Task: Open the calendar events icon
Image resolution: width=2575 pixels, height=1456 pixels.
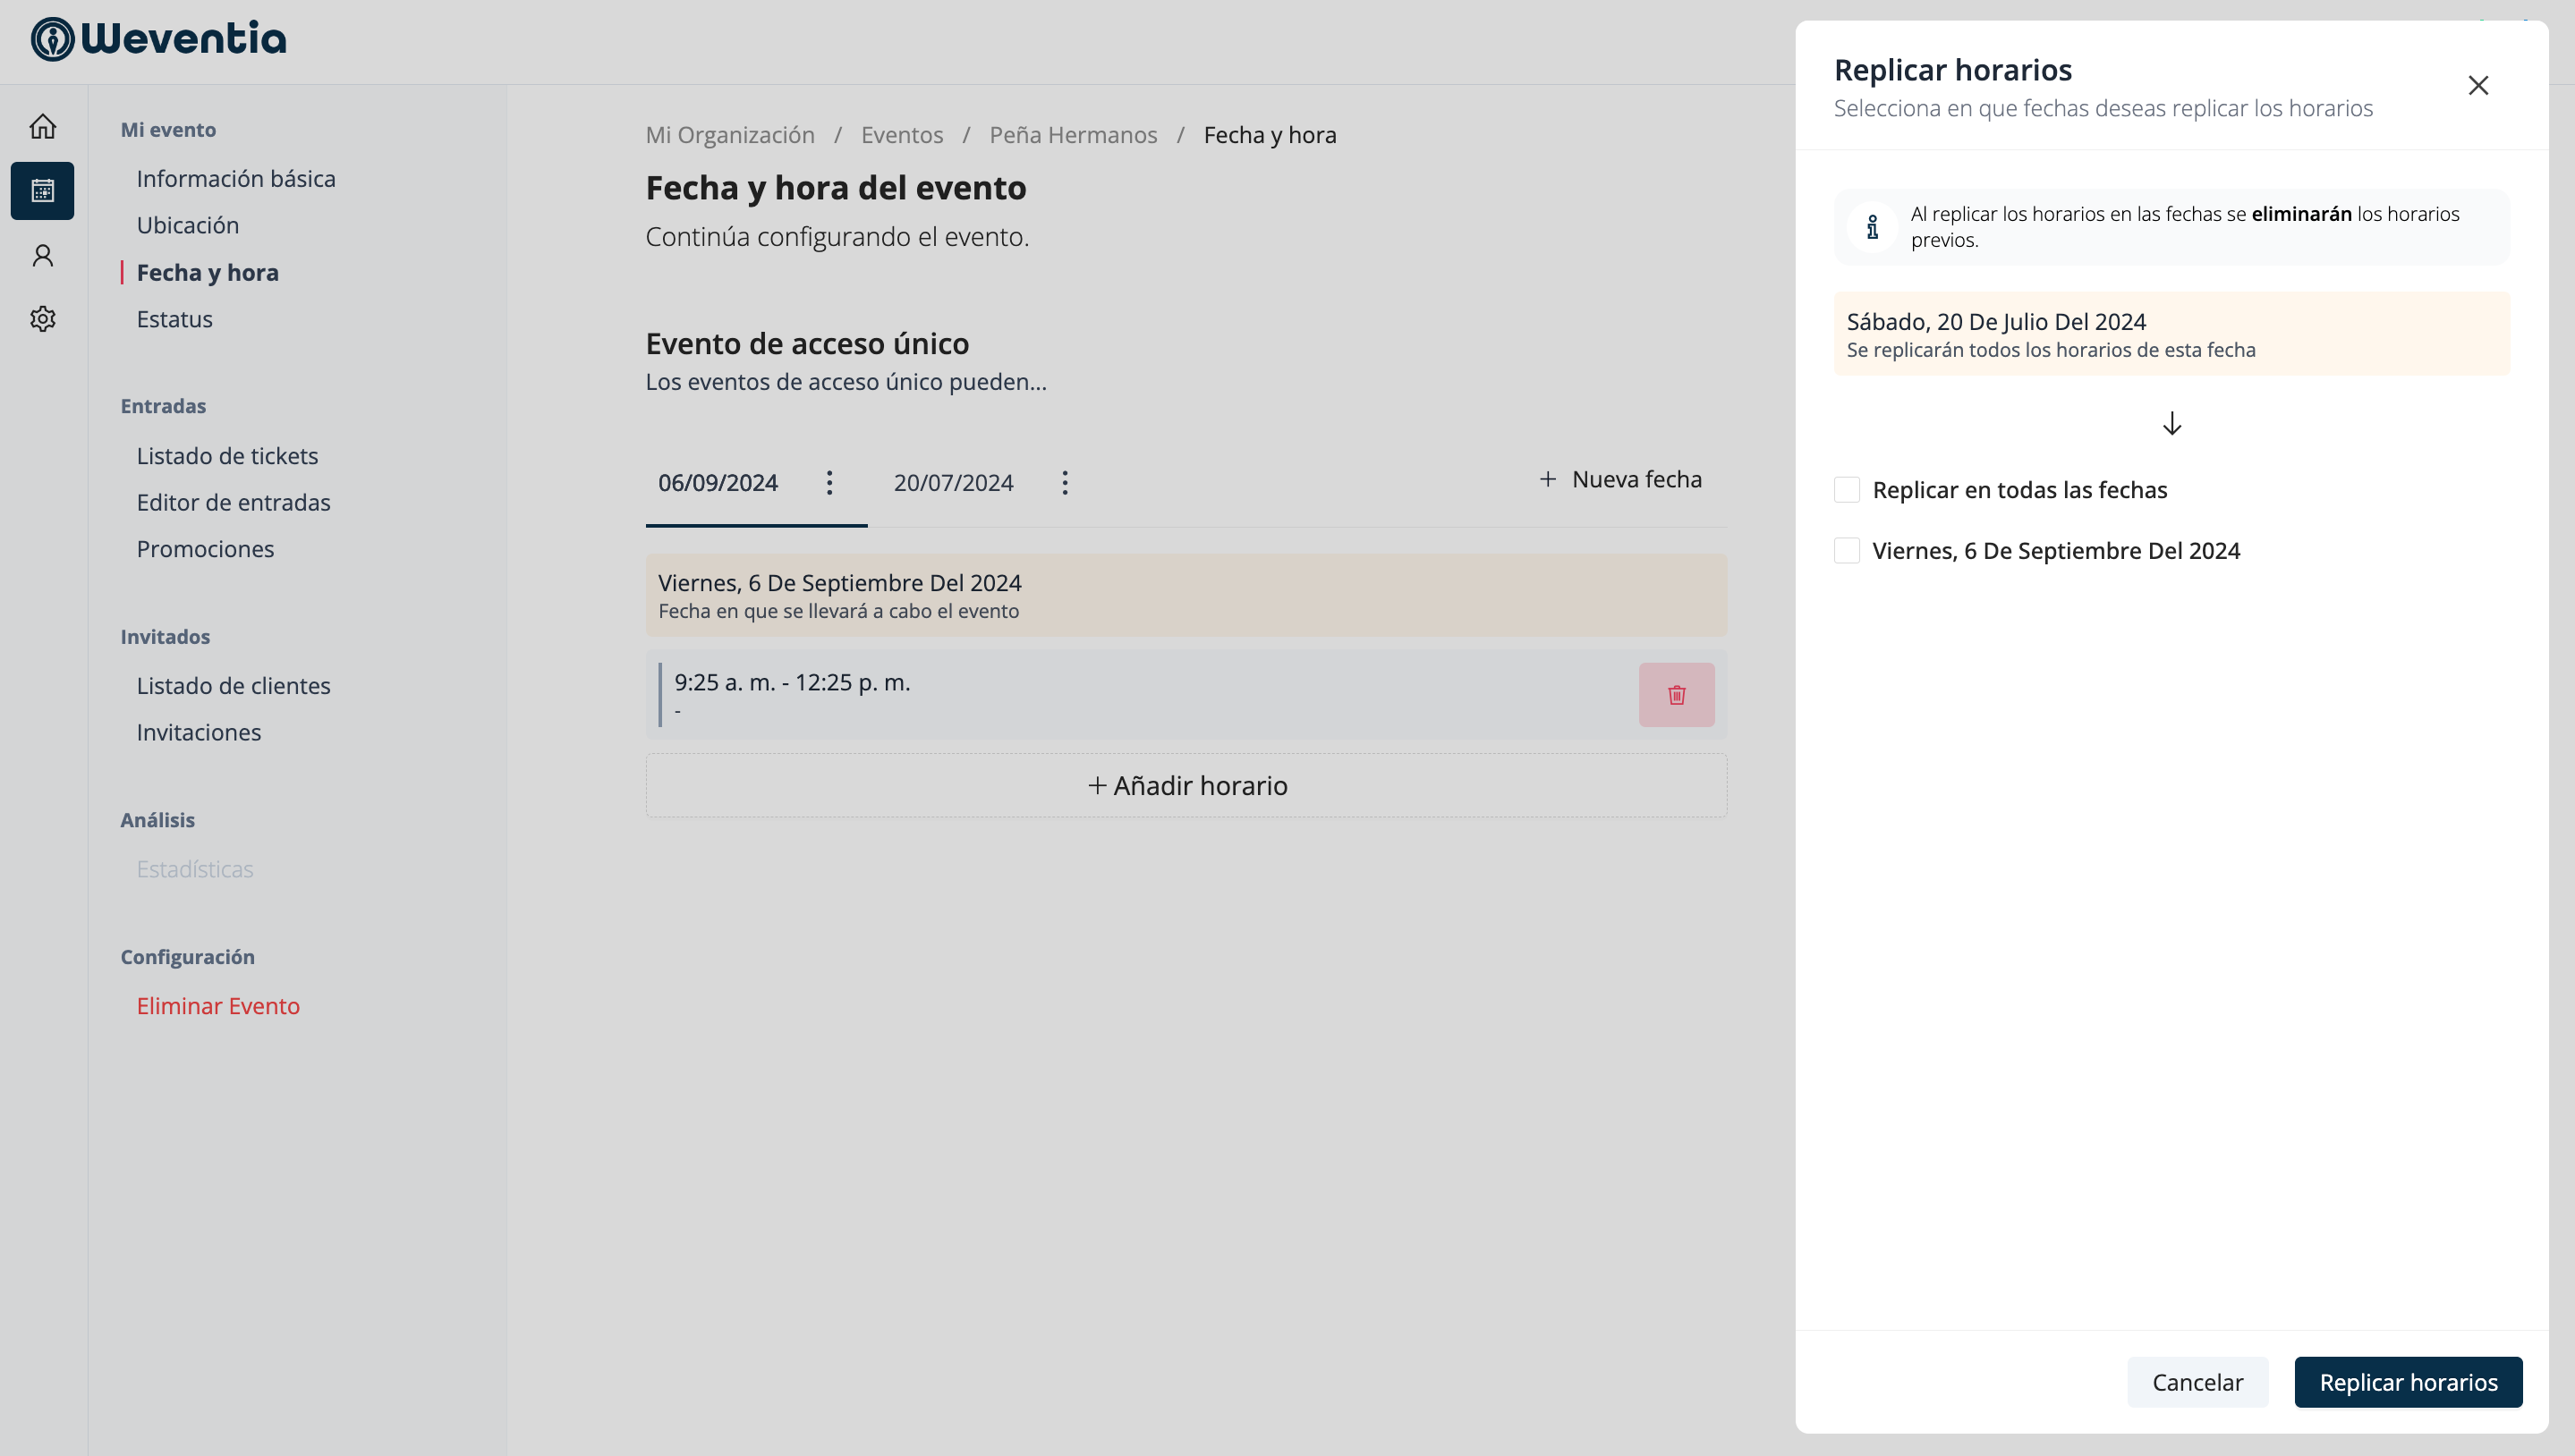Action: (x=42, y=191)
